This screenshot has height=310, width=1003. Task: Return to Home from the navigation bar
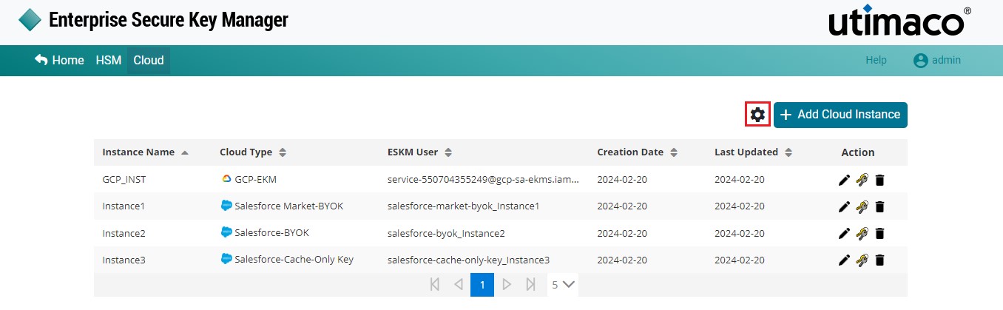pos(59,61)
